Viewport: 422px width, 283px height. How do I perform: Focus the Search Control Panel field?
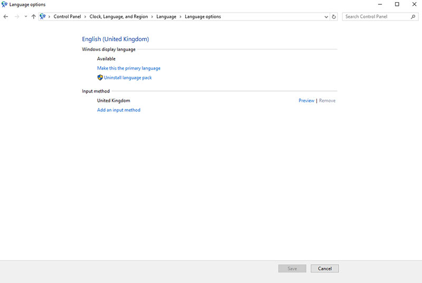(x=376, y=17)
